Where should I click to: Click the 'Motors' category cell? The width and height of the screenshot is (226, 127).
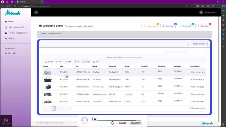pyautogui.click(x=161, y=93)
